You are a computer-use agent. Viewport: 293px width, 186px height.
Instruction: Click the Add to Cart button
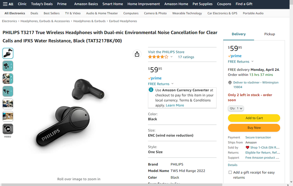click(x=254, y=118)
